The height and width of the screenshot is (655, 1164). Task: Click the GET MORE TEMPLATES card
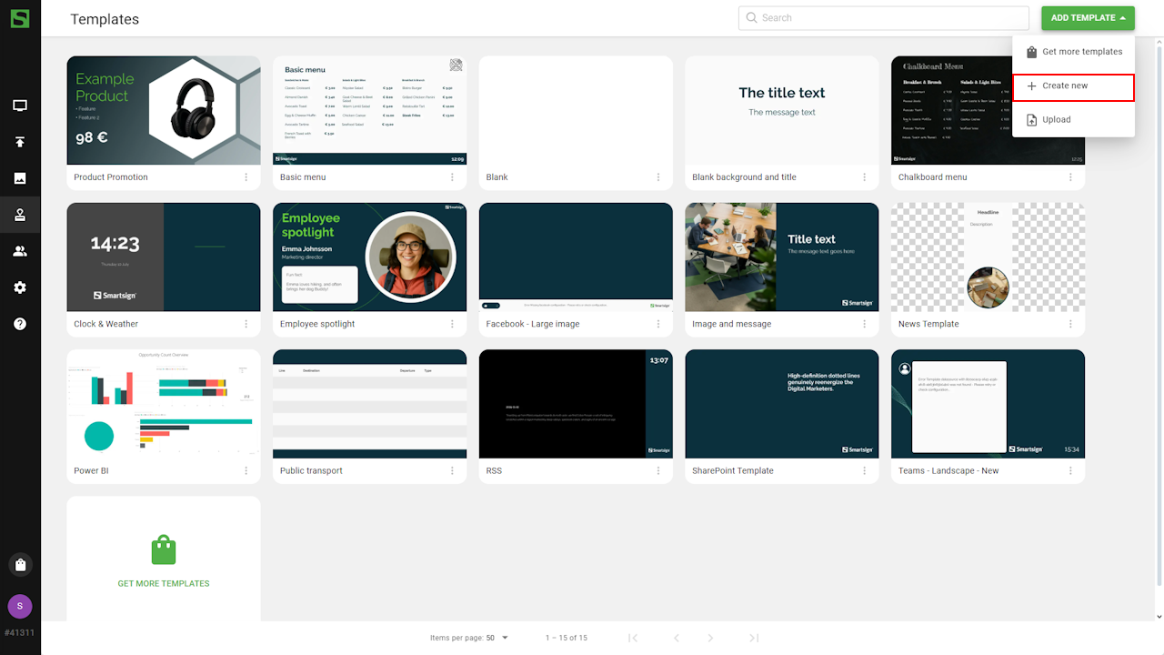tap(164, 559)
